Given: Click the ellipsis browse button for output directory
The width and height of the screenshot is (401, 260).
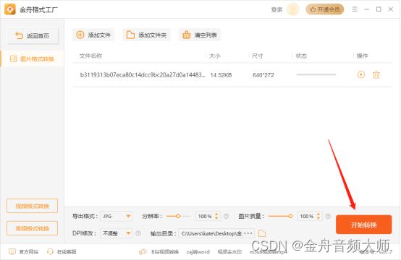Looking at the screenshot, I should point(248,233).
